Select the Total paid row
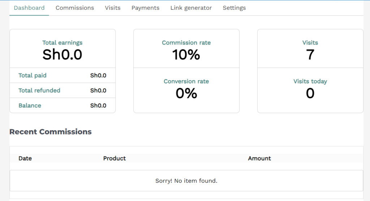Viewport: 370px width, 201px height. (x=63, y=75)
